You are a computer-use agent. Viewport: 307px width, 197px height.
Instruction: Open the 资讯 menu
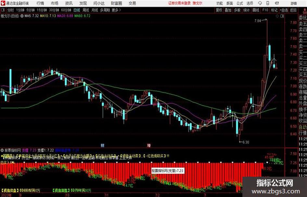(69, 3)
